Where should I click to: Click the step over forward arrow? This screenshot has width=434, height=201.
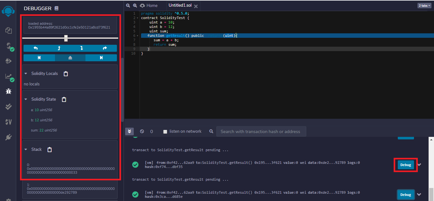pos(105,48)
